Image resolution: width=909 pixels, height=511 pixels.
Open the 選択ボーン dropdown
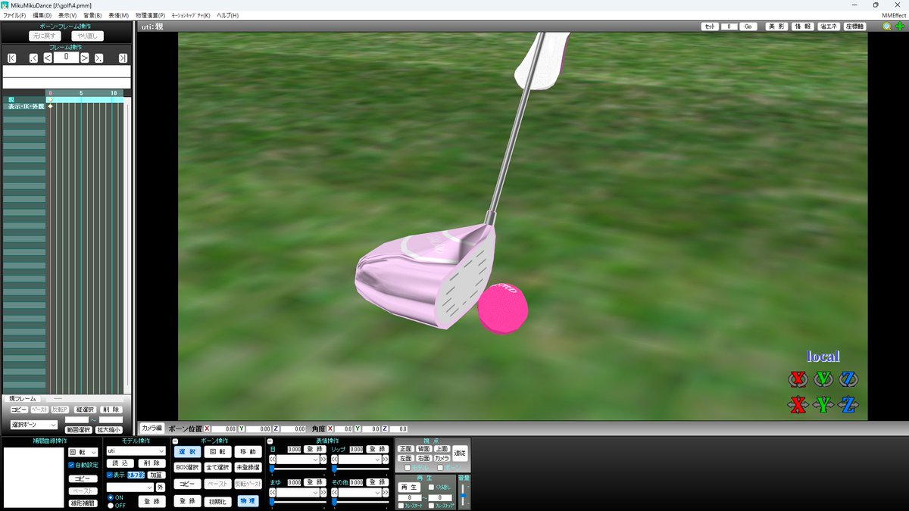(x=33, y=425)
